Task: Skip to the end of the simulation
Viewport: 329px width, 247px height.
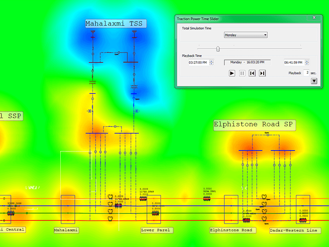Action: (x=262, y=73)
